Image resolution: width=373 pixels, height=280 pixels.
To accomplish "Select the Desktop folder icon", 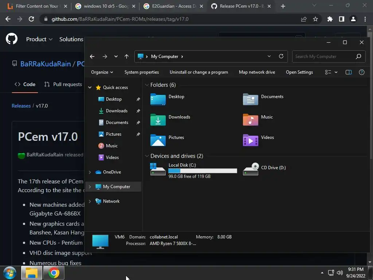I will [158, 99].
